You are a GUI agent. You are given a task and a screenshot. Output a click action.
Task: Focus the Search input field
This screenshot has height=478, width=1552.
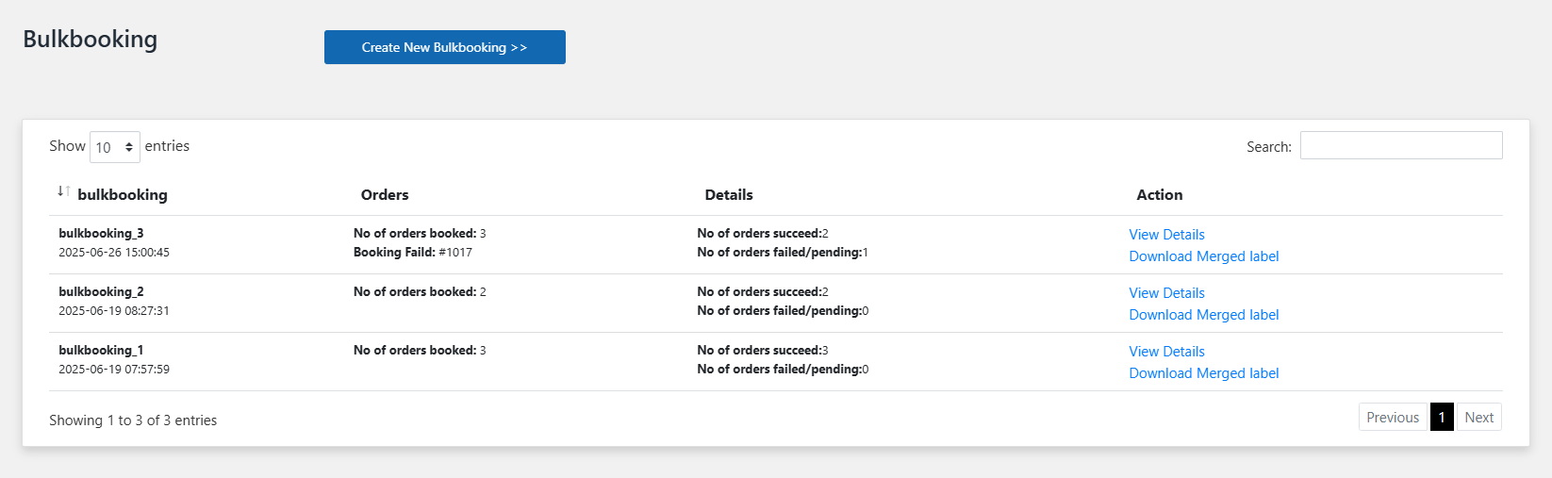[1401, 145]
